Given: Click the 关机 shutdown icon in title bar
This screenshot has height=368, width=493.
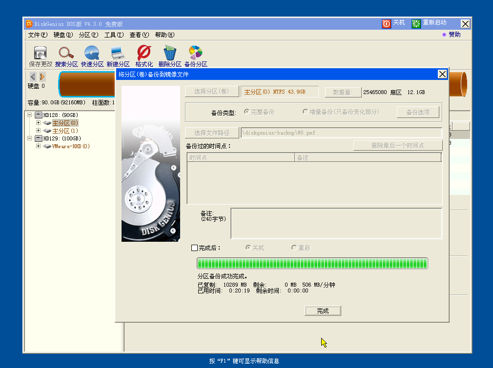Looking at the screenshot, I should (387, 23).
